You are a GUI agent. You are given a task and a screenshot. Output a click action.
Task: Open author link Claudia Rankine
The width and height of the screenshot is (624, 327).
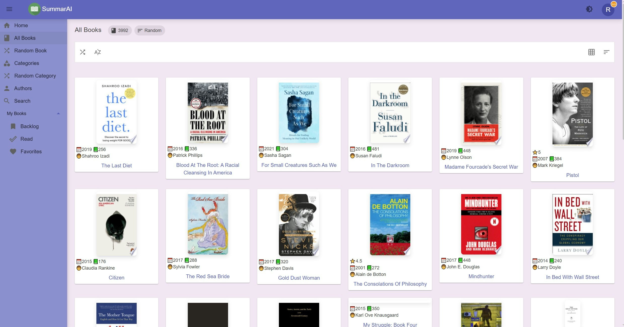click(98, 268)
